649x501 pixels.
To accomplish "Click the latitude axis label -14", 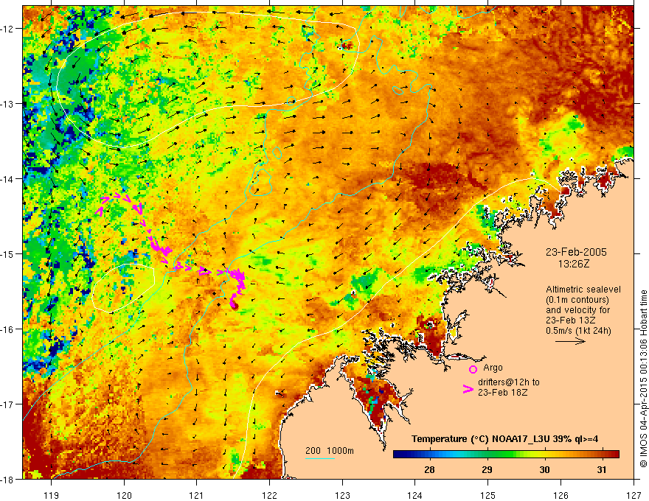I will [x=8, y=179].
